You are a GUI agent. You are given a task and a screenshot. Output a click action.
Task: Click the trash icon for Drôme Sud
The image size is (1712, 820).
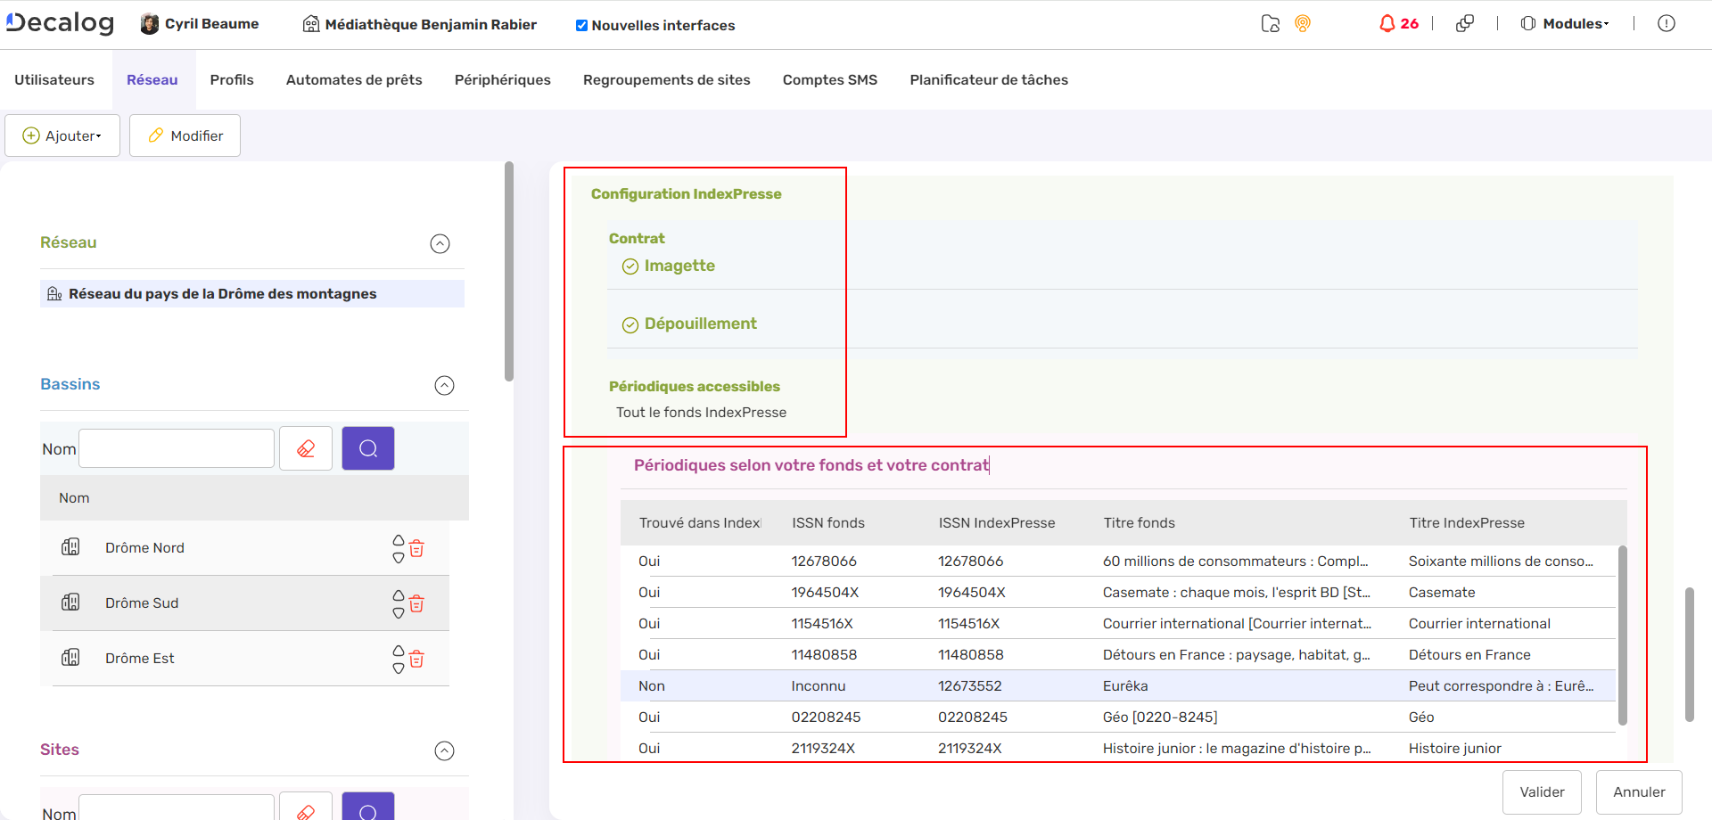(x=416, y=604)
